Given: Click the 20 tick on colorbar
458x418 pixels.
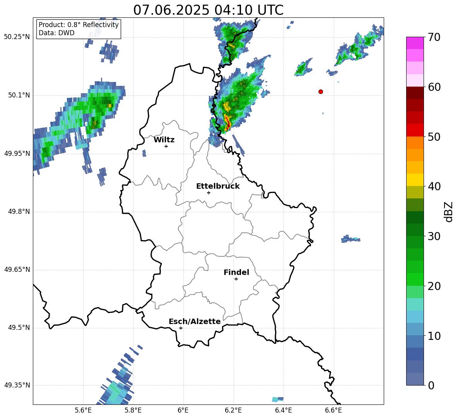Looking at the screenshot, I should click(x=434, y=286).
